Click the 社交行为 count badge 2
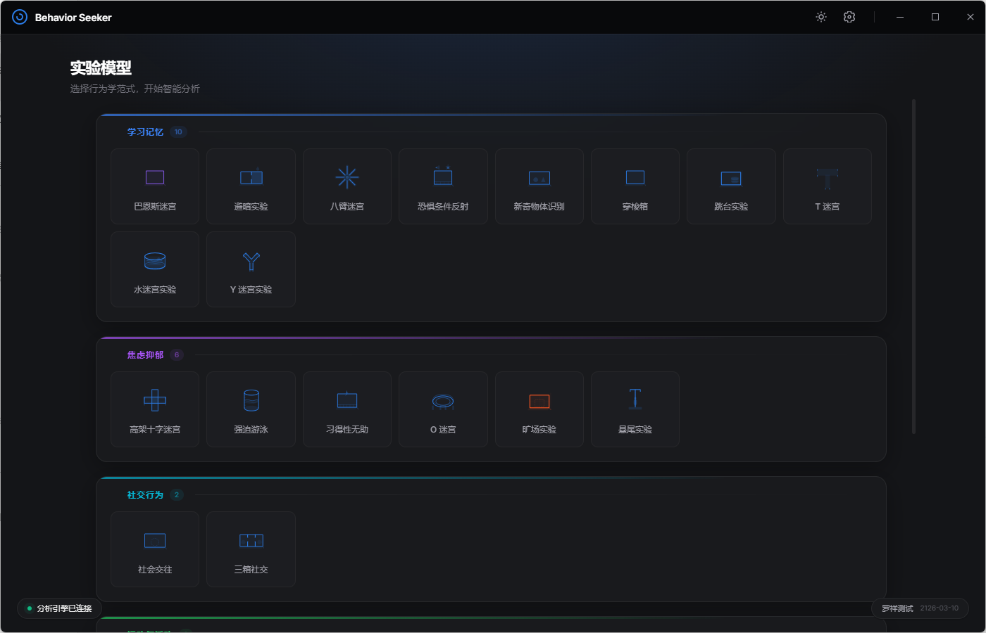The width and height of the screenshot is (986, 633). click(x=177, y=494)
